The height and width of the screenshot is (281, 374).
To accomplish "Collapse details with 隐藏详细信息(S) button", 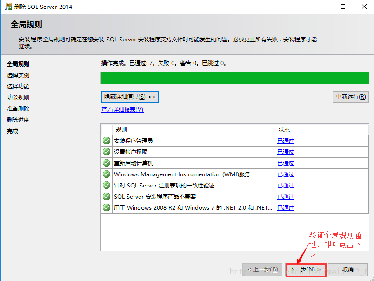I will (x=129, y=97).
